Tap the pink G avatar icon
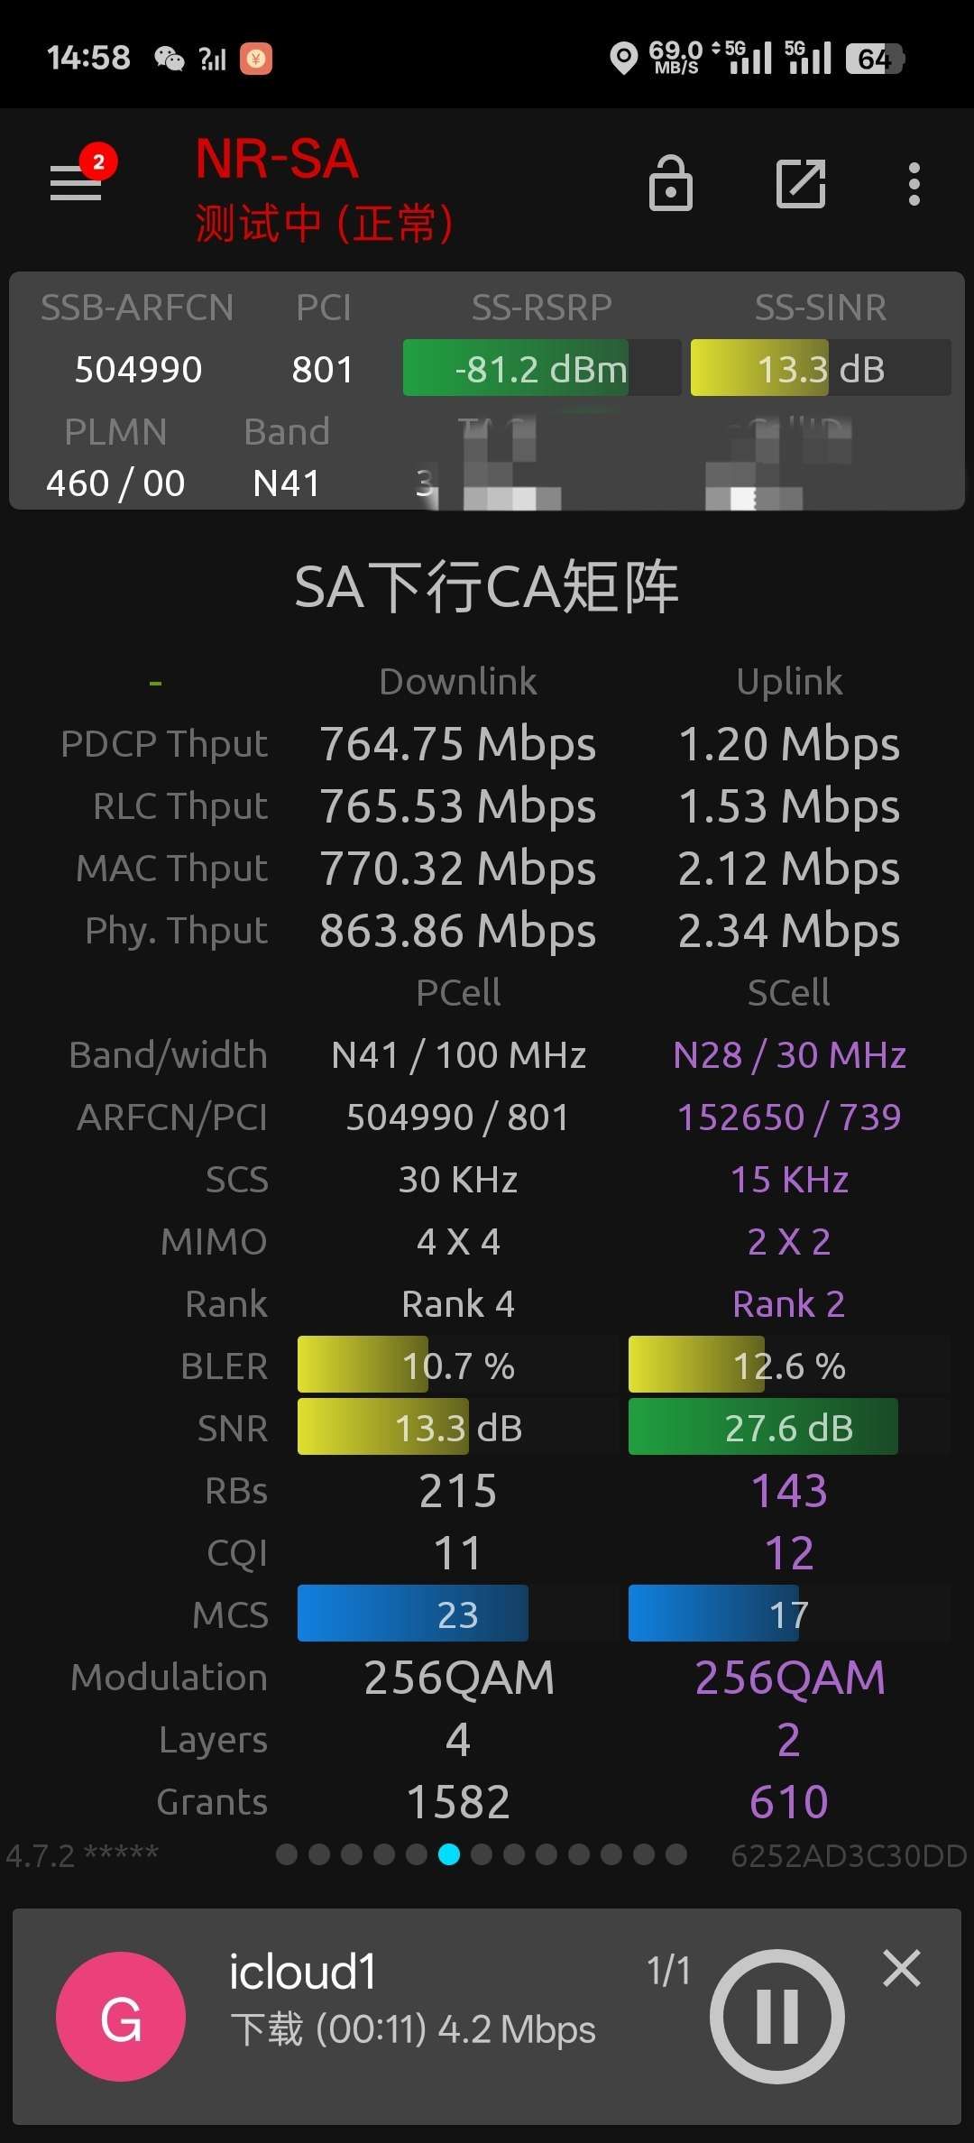974x2143 pixels. 121,2017
